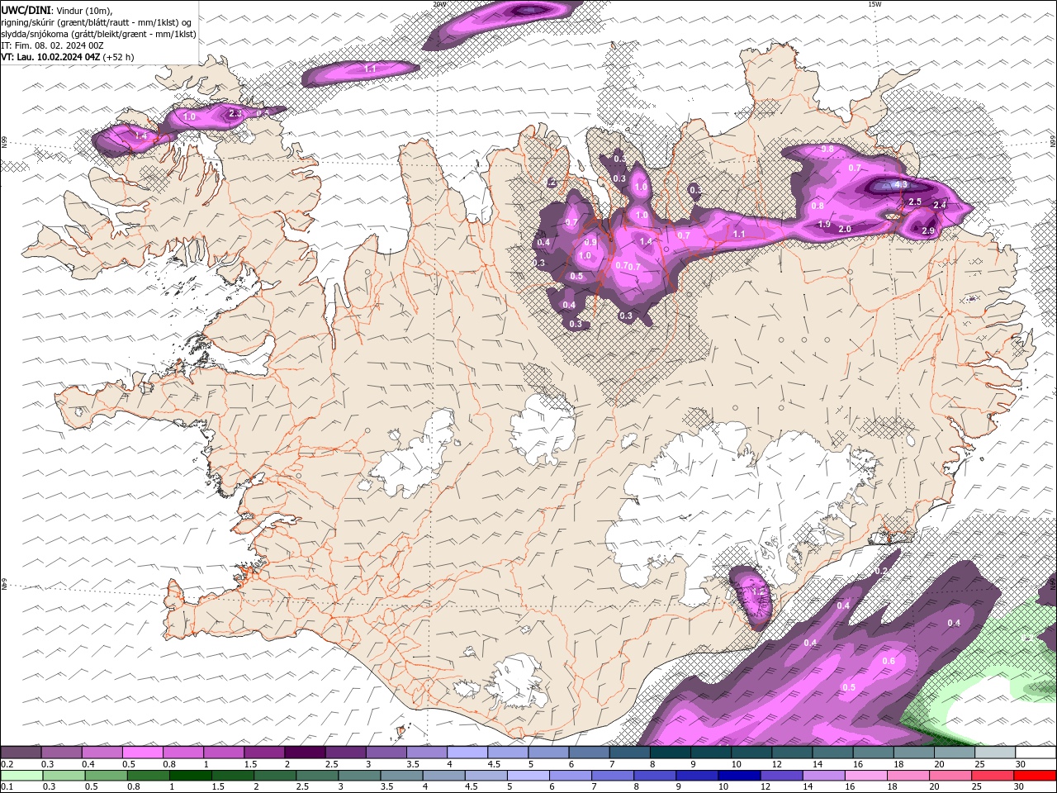The height and width of the screenshot is (793, 1057).
Task: Click the 1.2 value over southern glacier edge
Action: click(758, 591)
